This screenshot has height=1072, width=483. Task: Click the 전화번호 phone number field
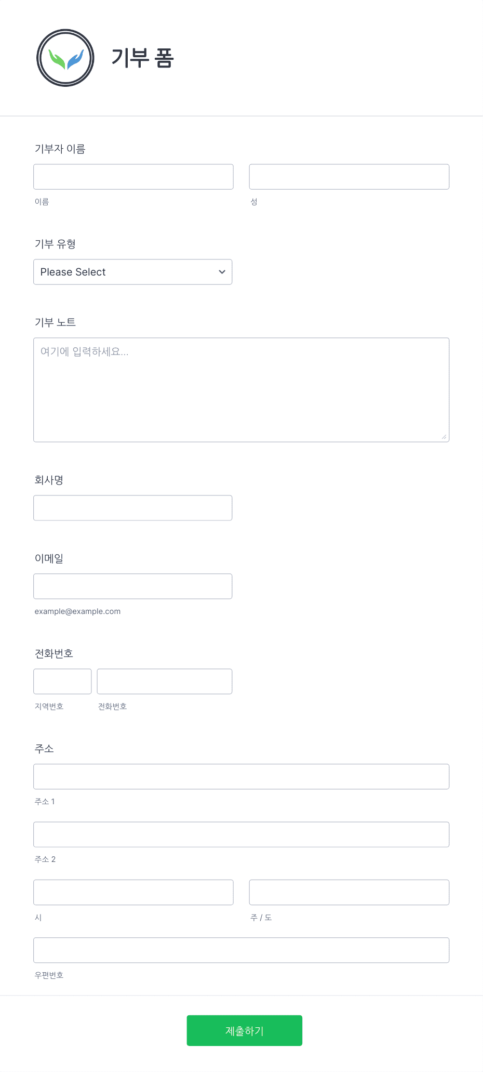tap(165, 681)
